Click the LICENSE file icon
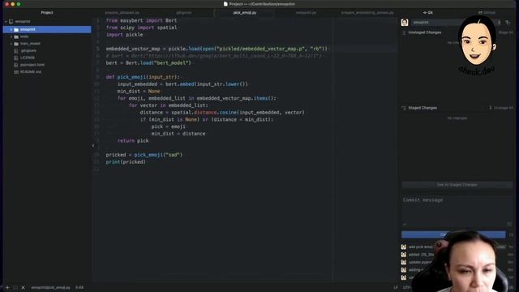 (16, 58)
